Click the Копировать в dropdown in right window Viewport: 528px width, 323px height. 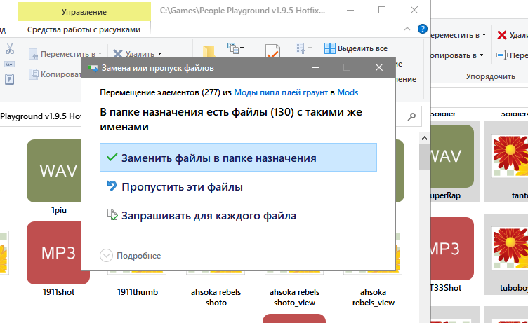456,55
